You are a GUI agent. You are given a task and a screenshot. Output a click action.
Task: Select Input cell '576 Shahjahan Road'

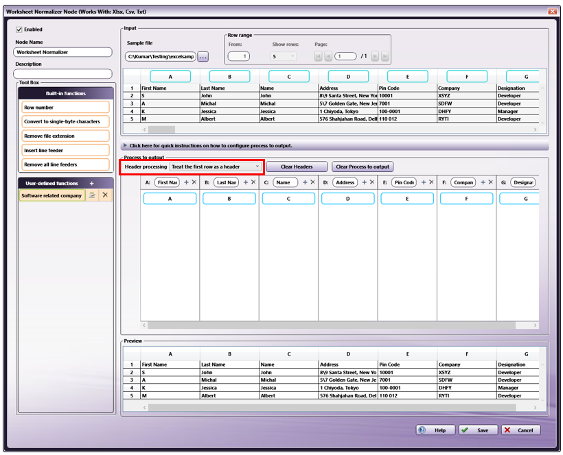(x=348, y=119)
